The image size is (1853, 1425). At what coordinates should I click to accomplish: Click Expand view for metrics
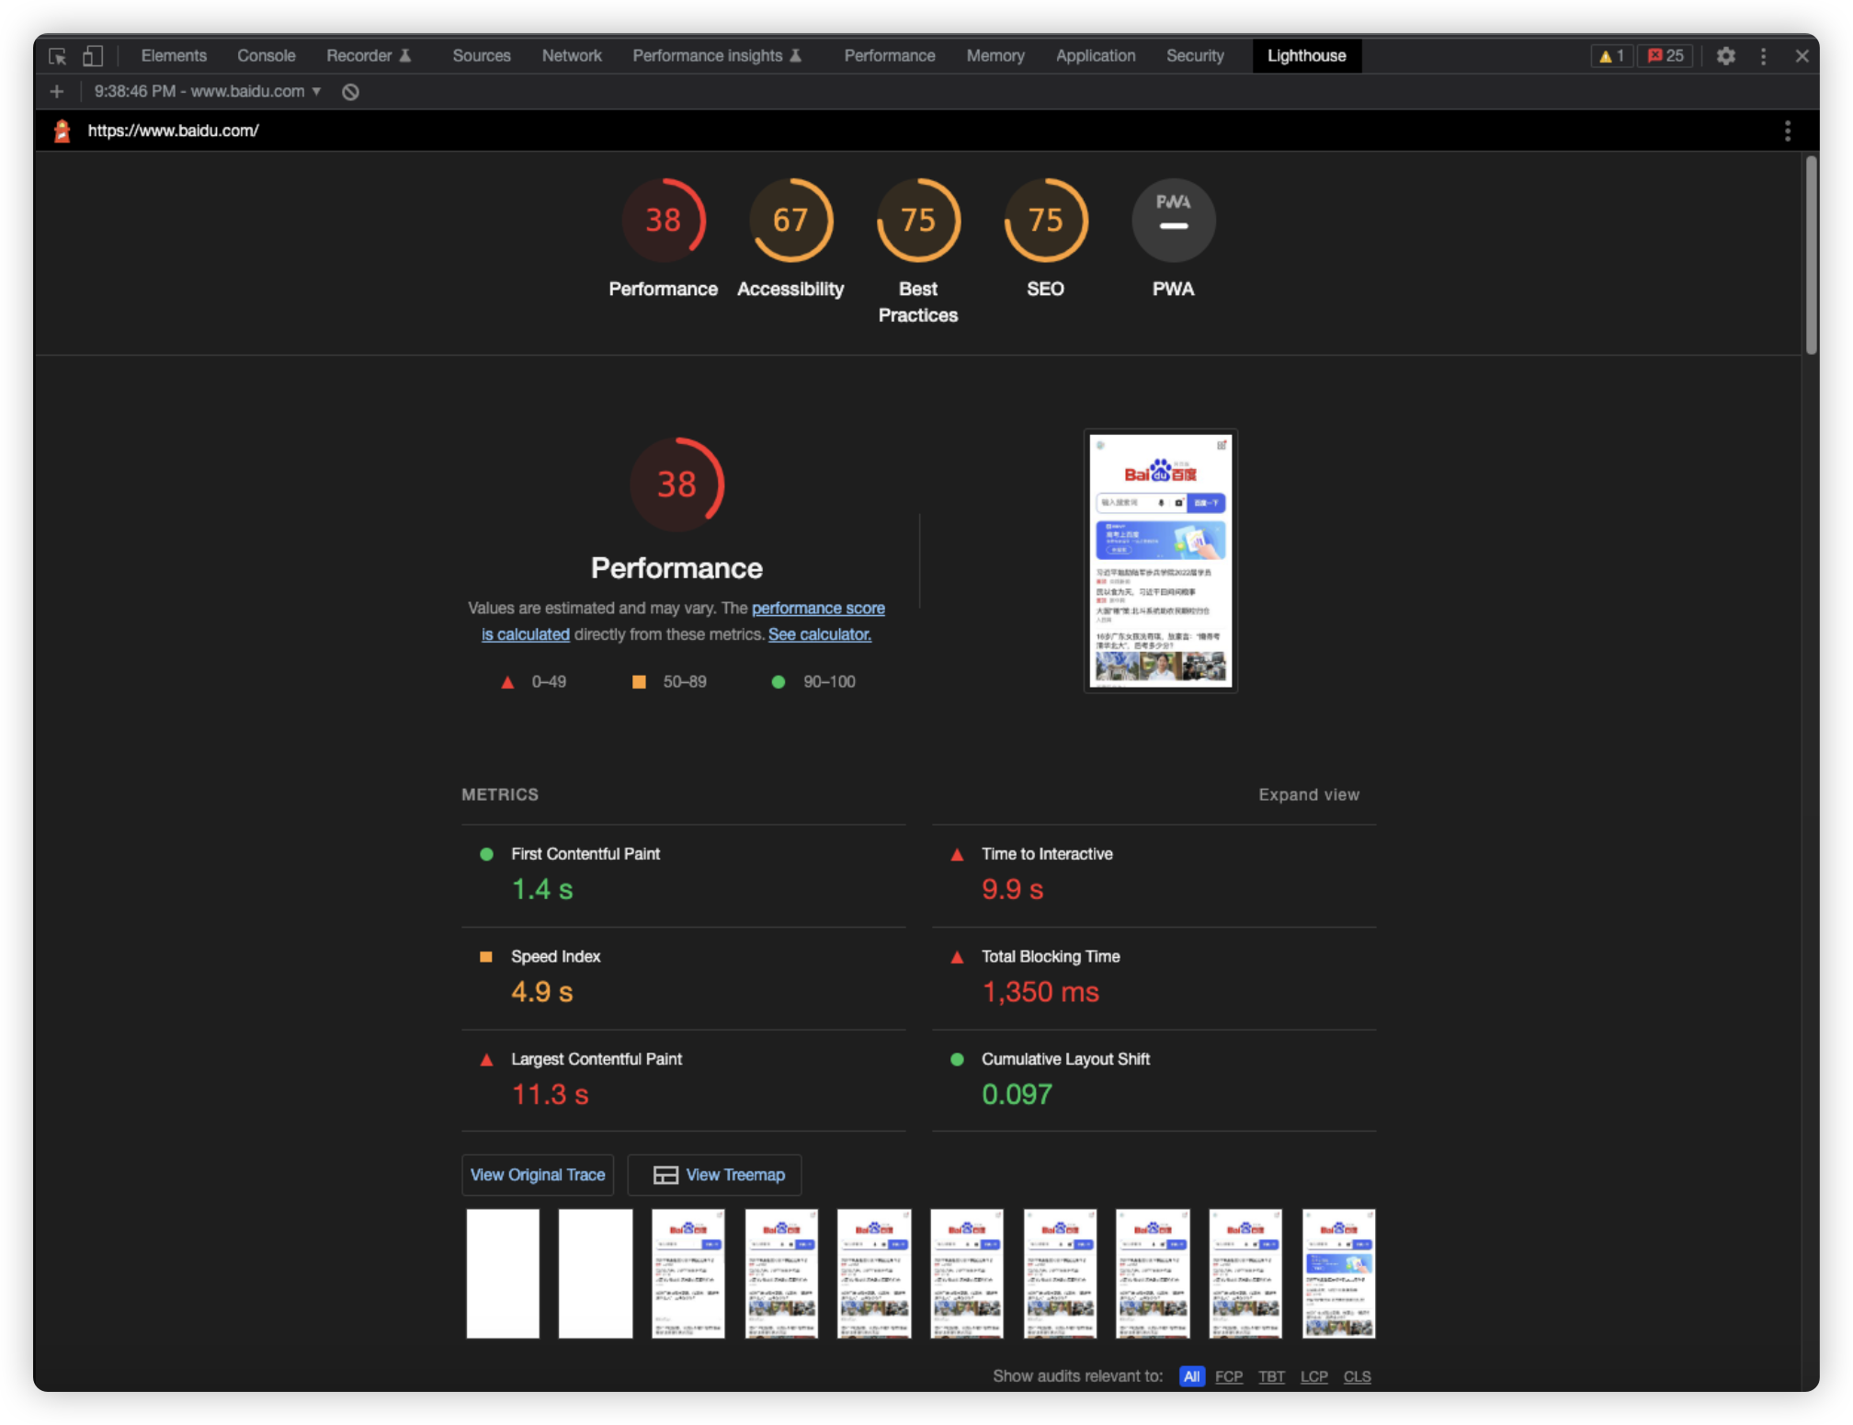1308,794
